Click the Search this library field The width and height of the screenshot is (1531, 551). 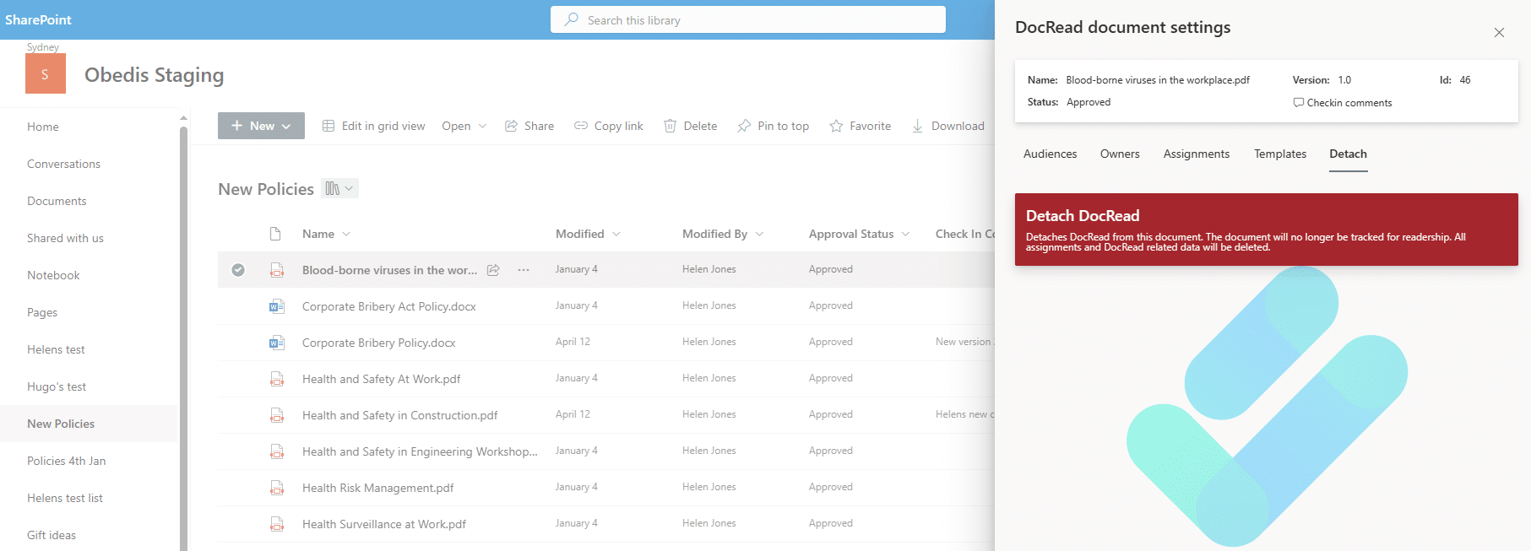coord(747,20)
